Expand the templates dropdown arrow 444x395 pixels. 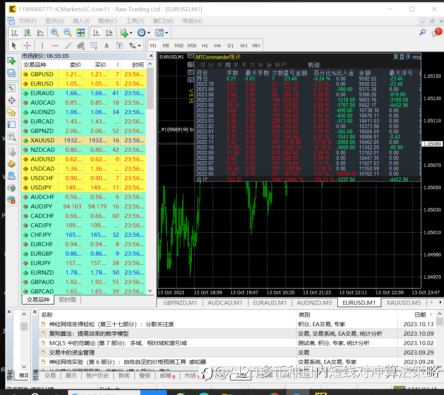(x=167, y=33)
